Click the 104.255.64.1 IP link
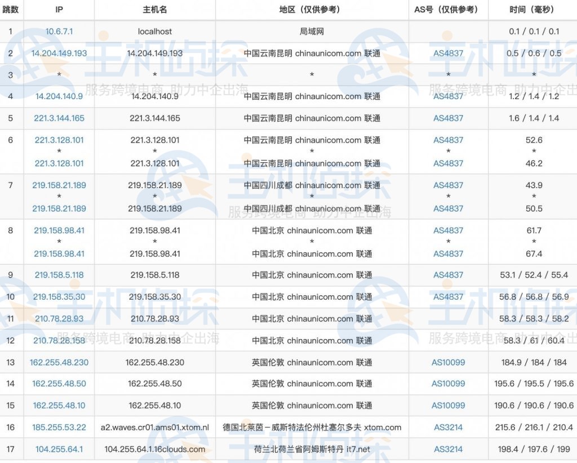This screenshot has height=463, width=577. (59, 449)
